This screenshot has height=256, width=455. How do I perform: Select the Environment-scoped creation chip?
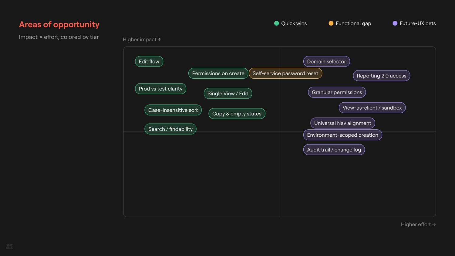[342, 135]
